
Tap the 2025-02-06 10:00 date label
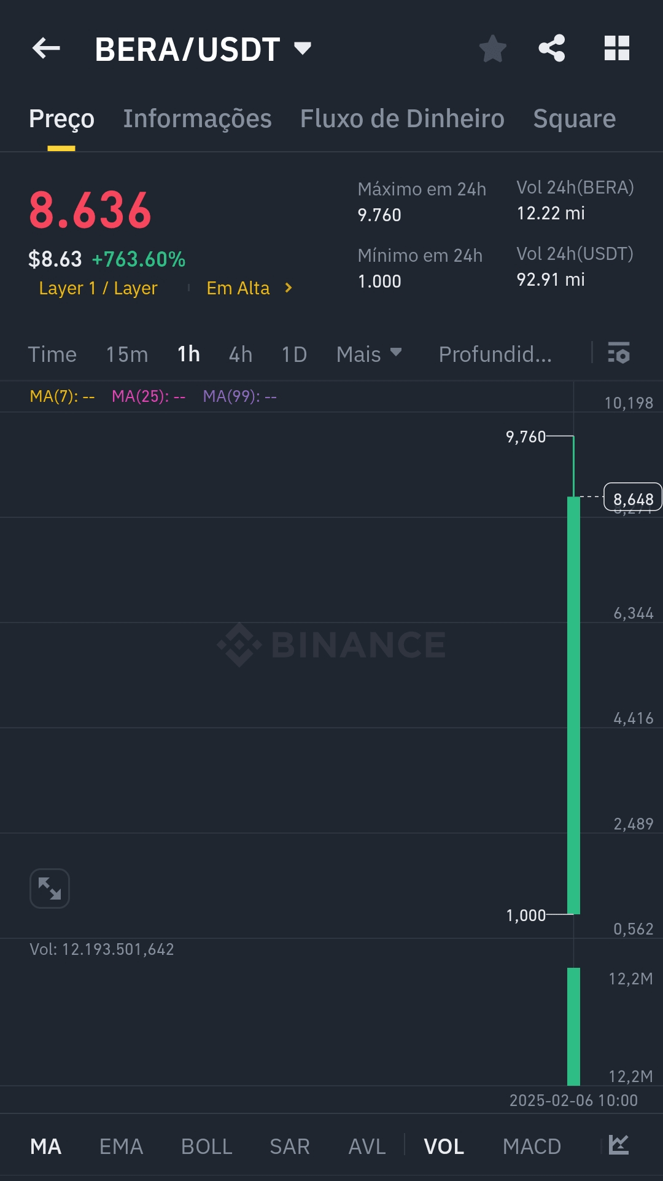coord(573,1101)
